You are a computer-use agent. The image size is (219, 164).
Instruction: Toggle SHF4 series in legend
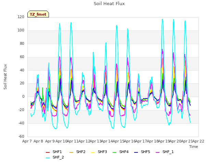120,152
